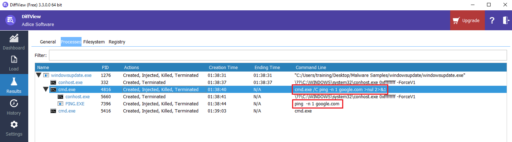Click the DiffView app icon in title bar
This screenshot has height=142, width=512.
6,5
